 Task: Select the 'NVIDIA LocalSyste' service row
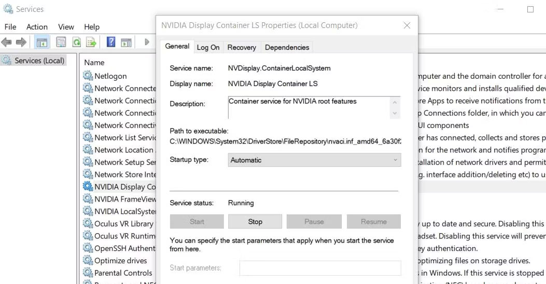click(x=119, y=211)
